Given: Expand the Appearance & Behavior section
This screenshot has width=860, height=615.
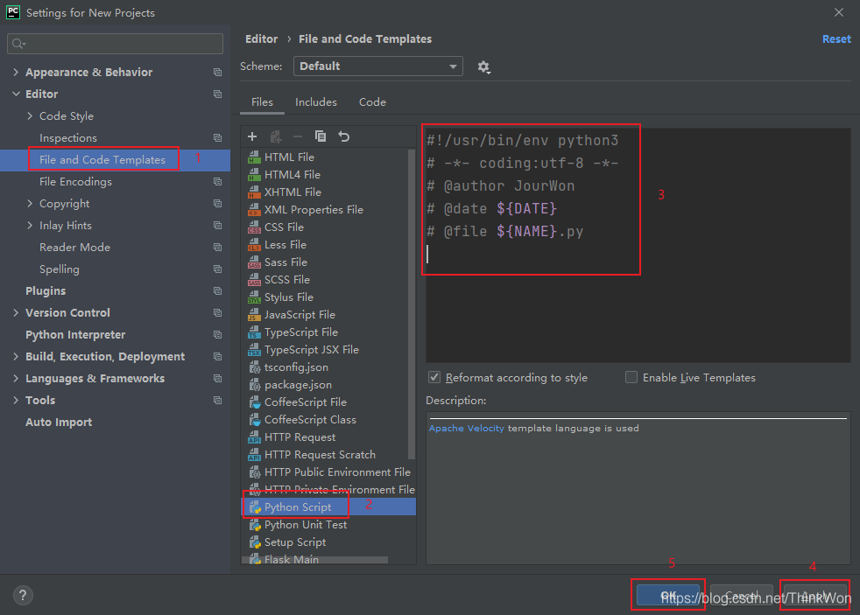Looking at the screenshot, I should point(16,73).
